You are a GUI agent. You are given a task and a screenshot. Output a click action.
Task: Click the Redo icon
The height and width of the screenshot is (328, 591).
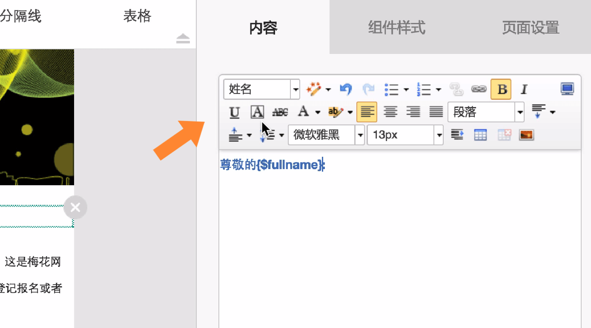tap(368, 89)
